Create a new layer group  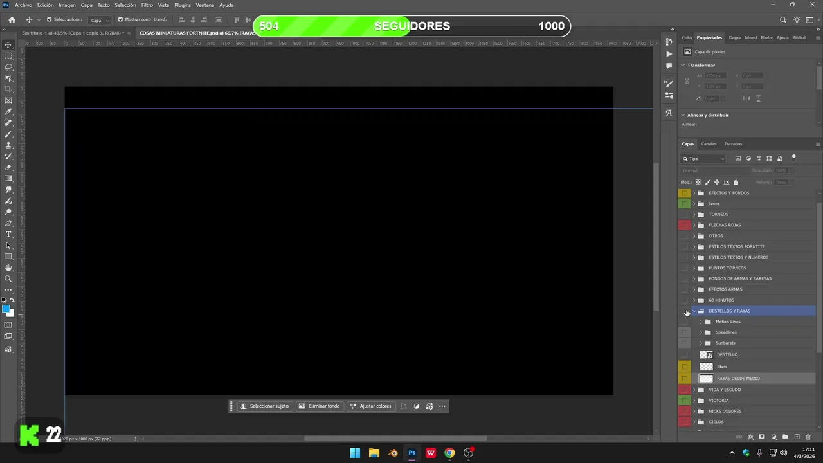pyautogui.click(x=785, y=437)
